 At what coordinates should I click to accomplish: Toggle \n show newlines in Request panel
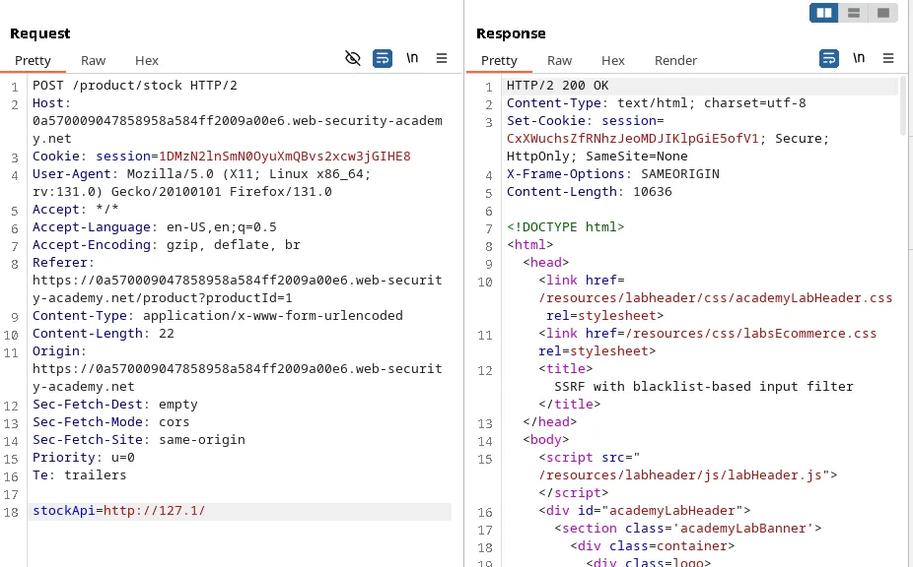point(412,58)
